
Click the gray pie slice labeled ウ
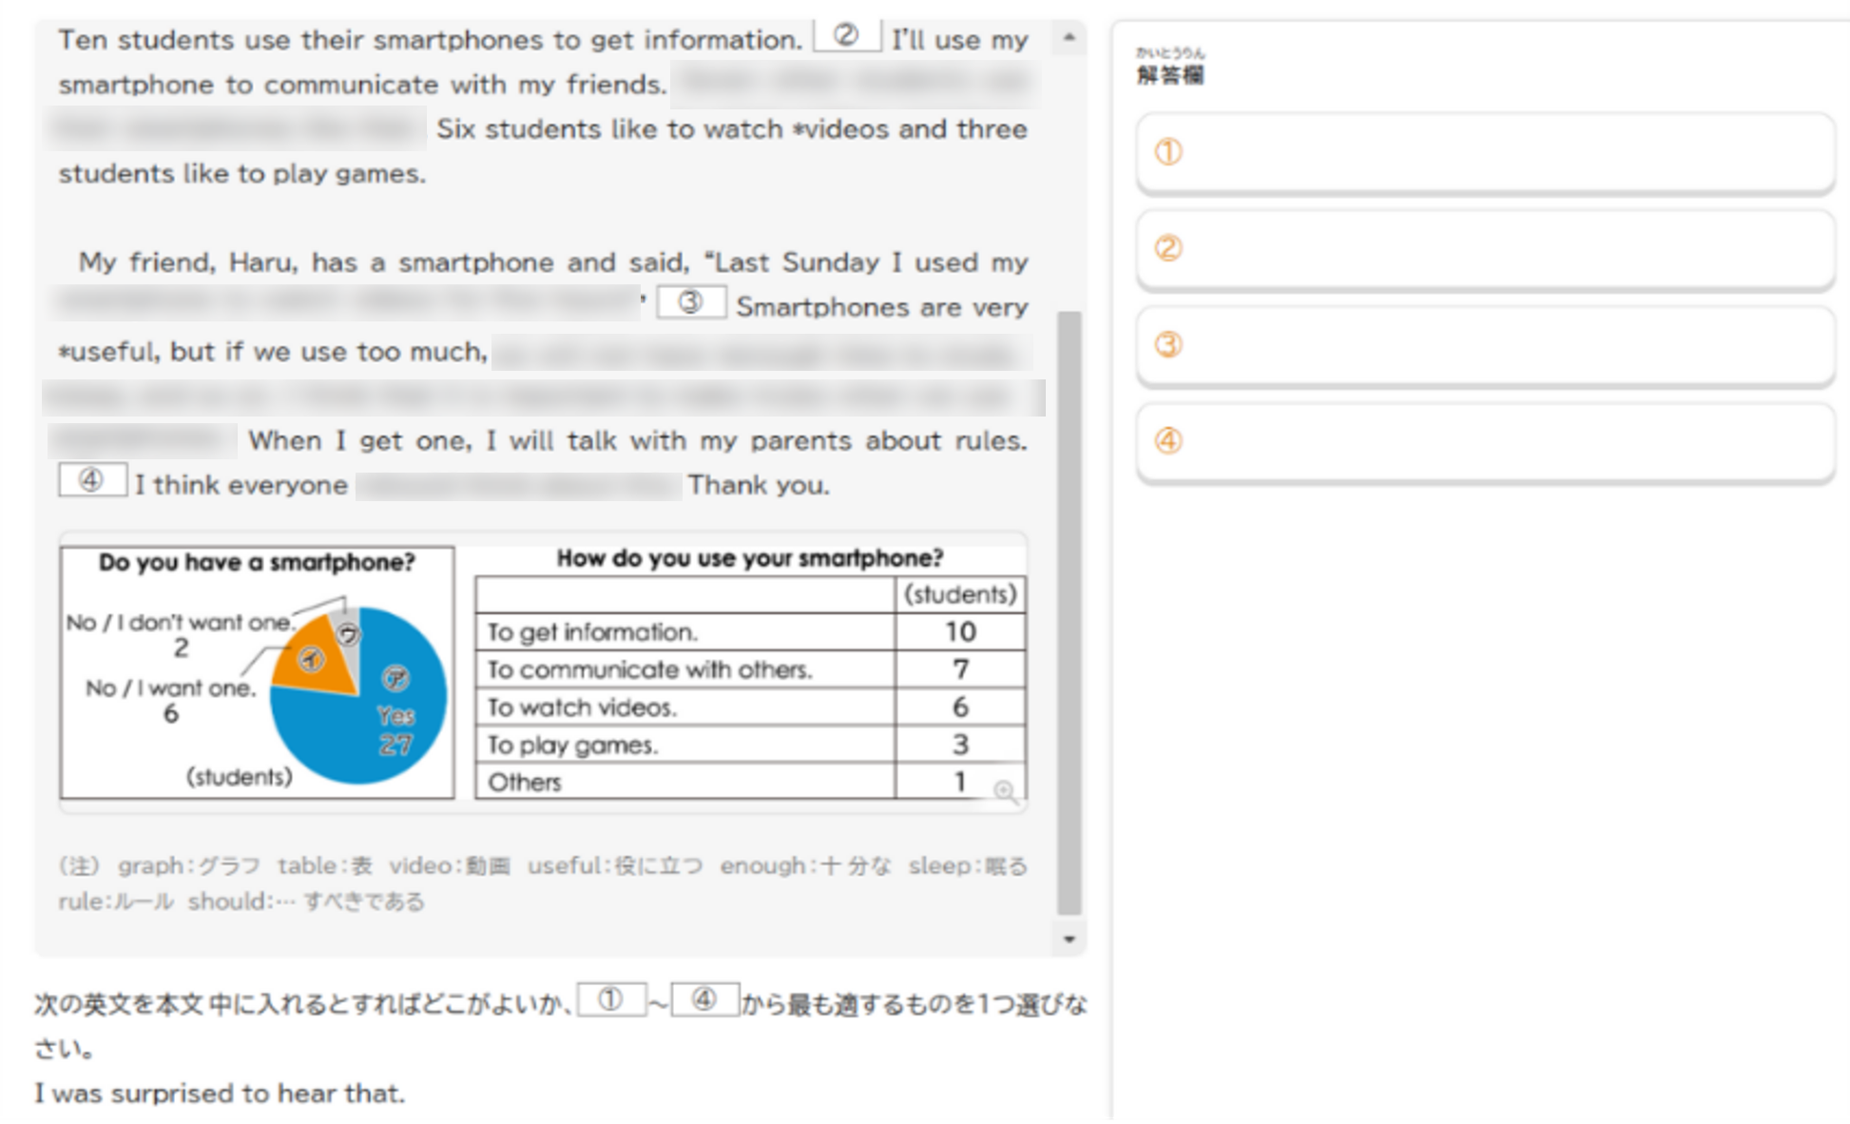tap(349, 634)
